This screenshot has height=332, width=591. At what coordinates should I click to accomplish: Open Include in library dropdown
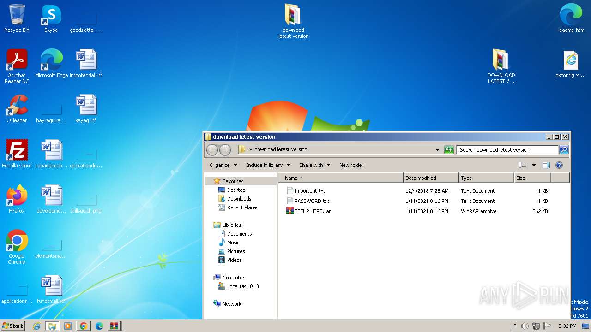(268, 165)
